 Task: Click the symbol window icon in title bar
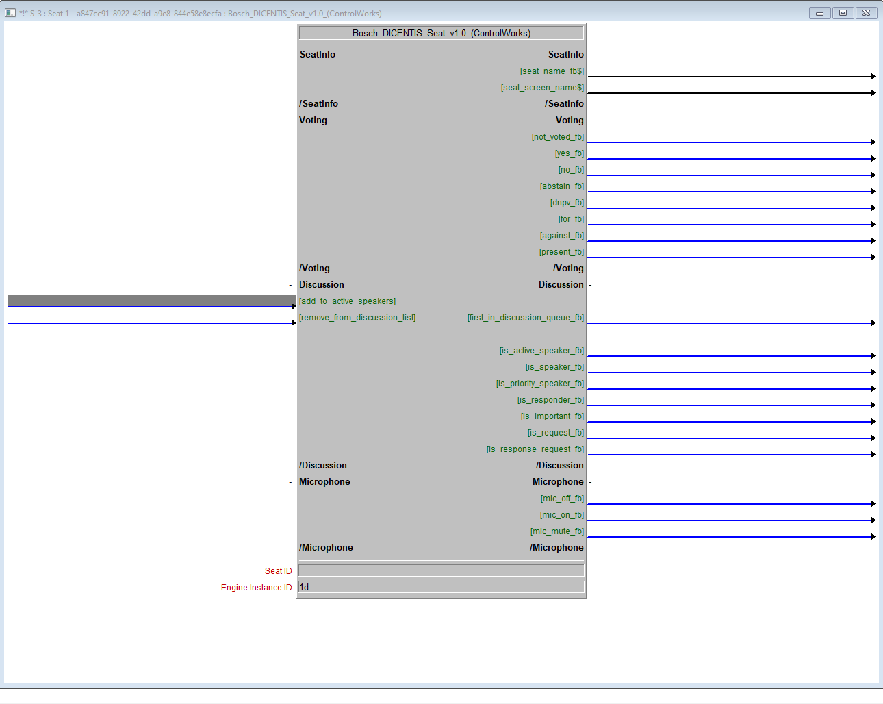pos(10,13)
